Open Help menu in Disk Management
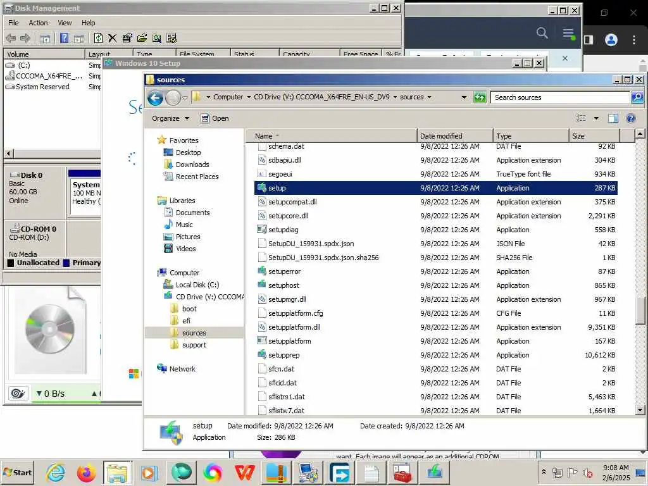648x486 pixels. [x=89, y=23]
